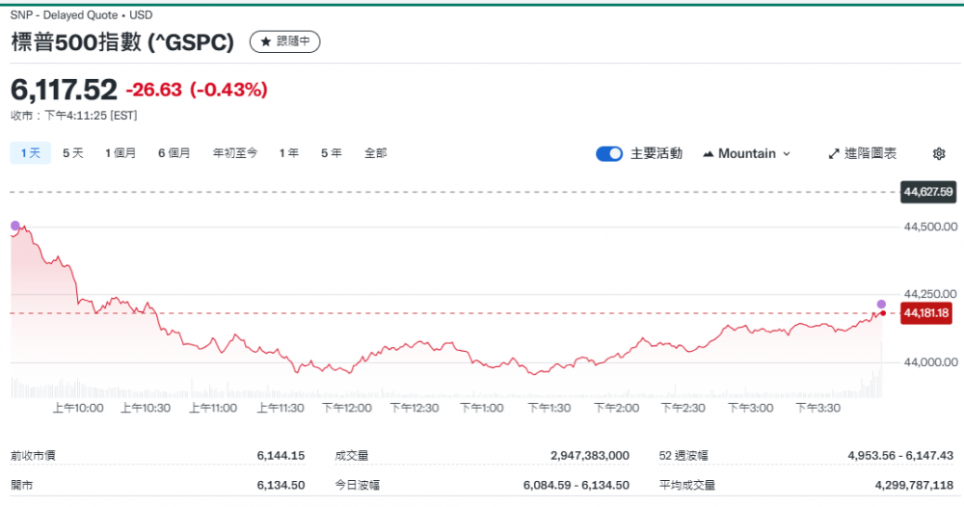Viewport: 964px width, 507px height.
Task: Click the star icon in the following button
Action: [265, 41]
